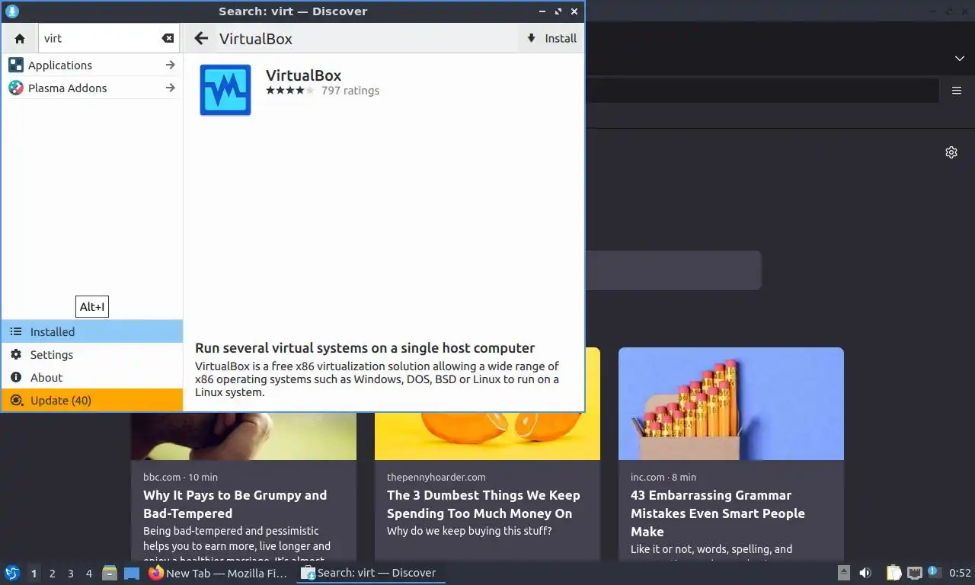975x585 pixels.
Task: Click the VirtualBox application icon
Action: (x=225, y=90)
